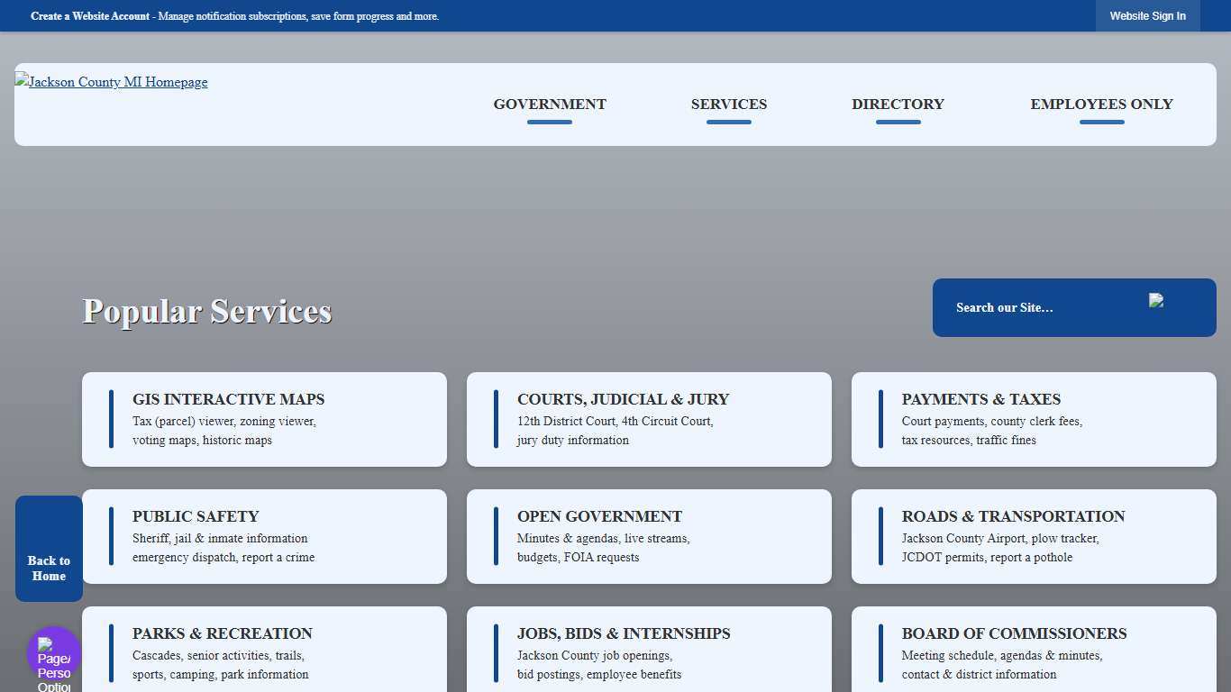
Task: Click the Jackson County MI logo
Action: coord(111,82)
